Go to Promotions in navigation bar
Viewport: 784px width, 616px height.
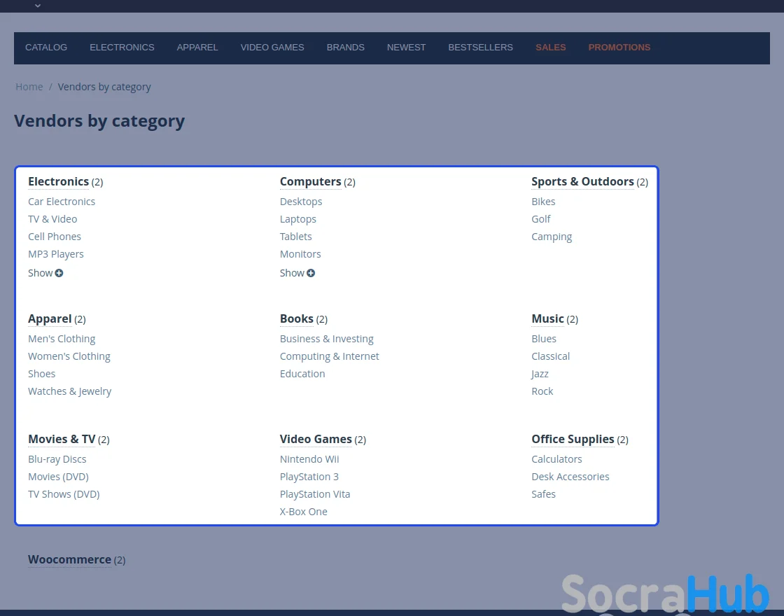619,48
